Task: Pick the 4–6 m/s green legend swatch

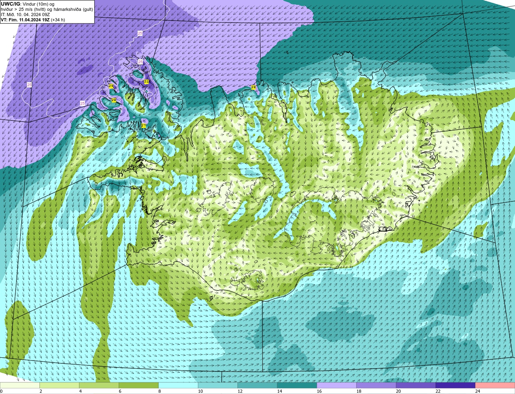Action: [99, 385]
